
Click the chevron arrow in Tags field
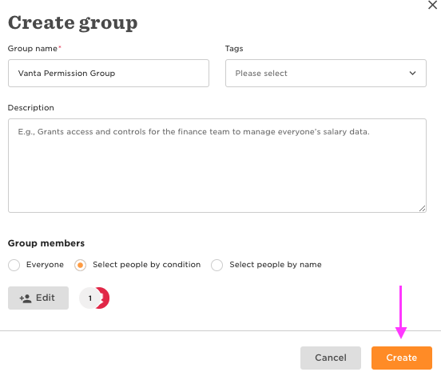click(412, 74)
